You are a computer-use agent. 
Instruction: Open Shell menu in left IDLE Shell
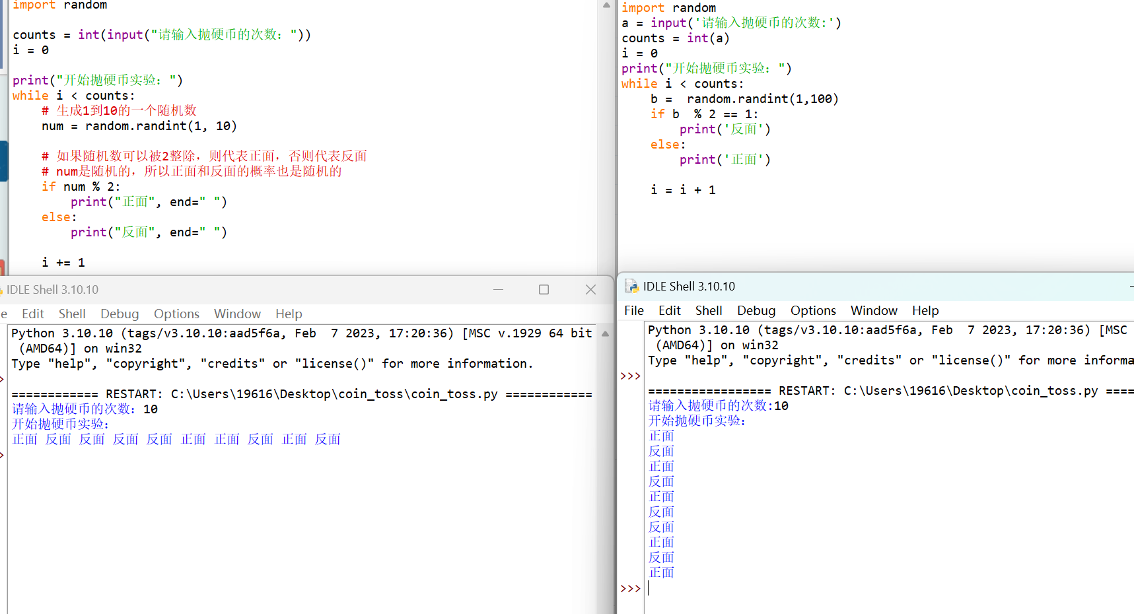click(x=72, y=314)
